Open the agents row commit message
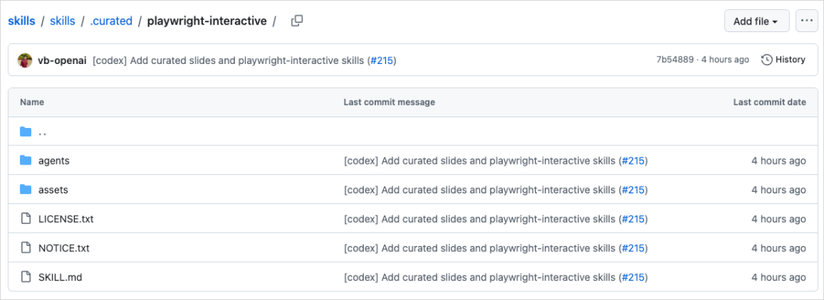Screen dimensions: 824x300 (x=481, y=161)
